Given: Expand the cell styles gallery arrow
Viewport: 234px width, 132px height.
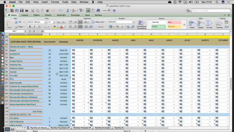Looking at the screenshot, I should (184, 25).
